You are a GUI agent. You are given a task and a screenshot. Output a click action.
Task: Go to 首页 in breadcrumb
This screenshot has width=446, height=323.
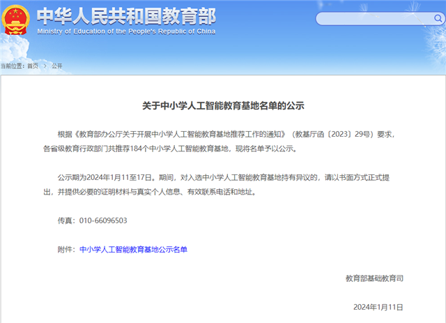[x=33, y=66]
